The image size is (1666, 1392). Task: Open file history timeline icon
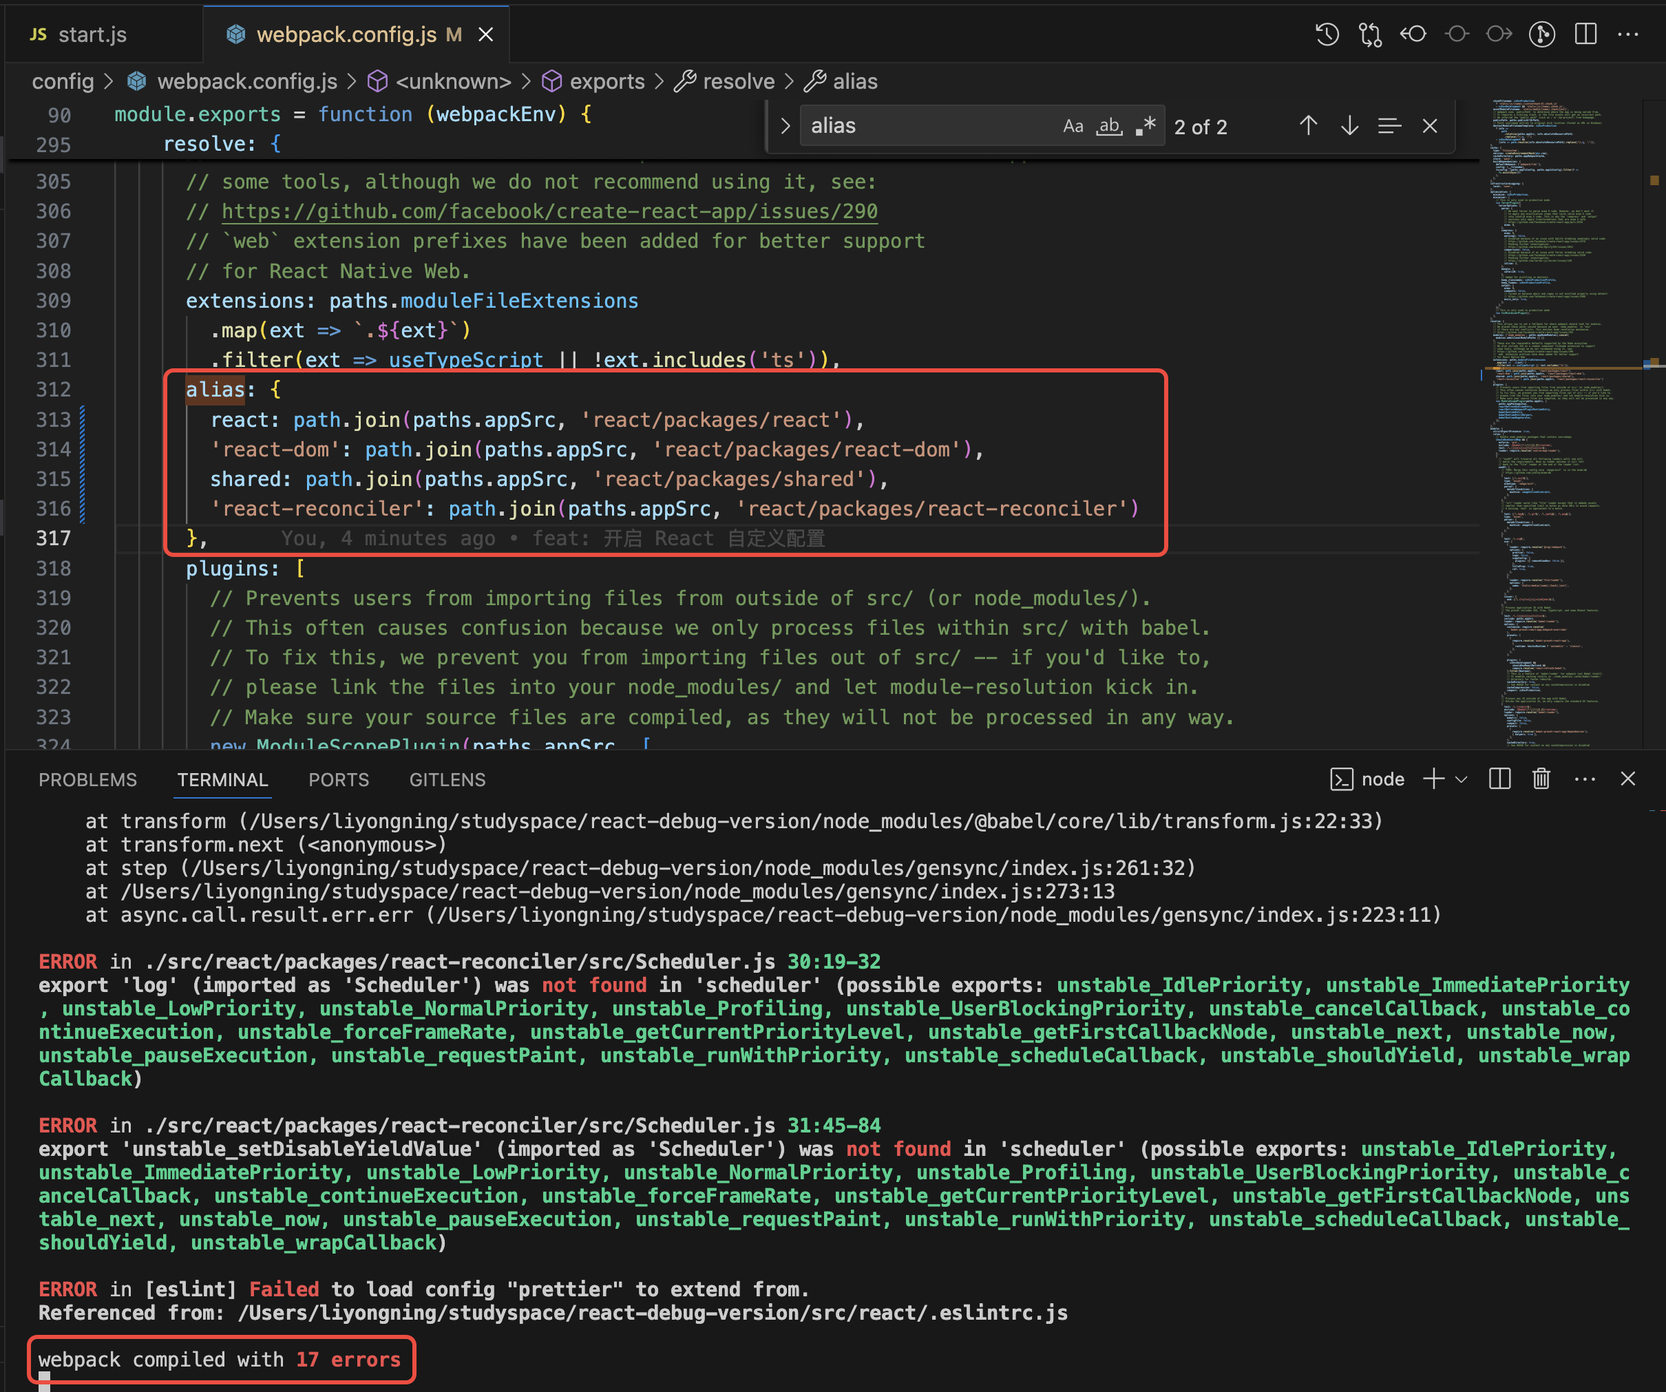click(1327, 34)
